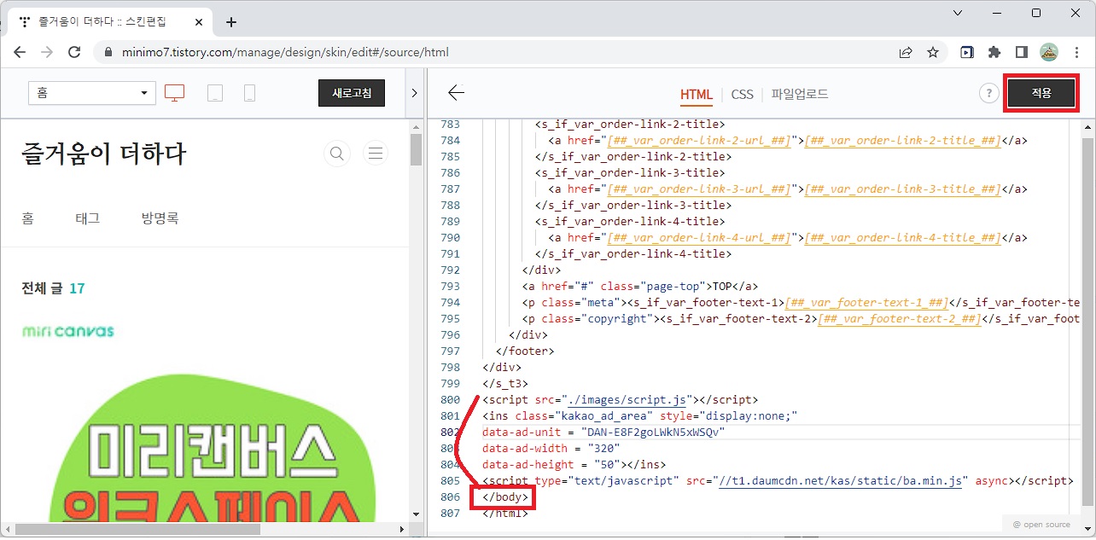Click line 806 closing body tag
The width and height of the screenshot is (1096, 540).
click(x=505, y=496)
